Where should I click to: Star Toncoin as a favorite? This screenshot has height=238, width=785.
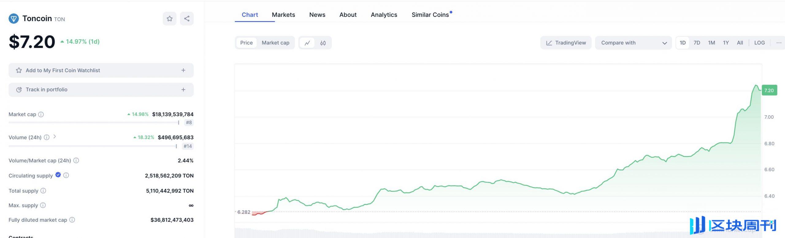(x=169, y=19)
